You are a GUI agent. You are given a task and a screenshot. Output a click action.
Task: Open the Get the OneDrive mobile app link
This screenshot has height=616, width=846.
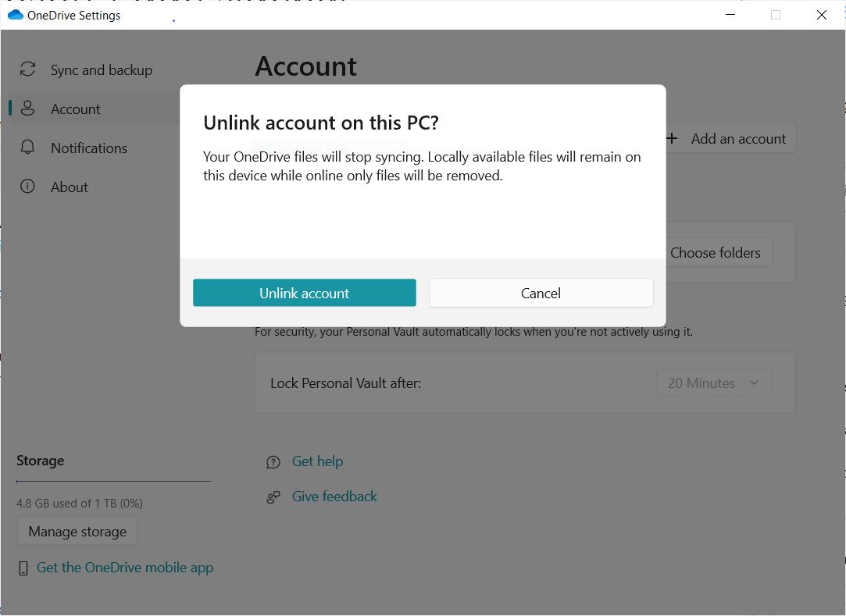pos(125,568)
